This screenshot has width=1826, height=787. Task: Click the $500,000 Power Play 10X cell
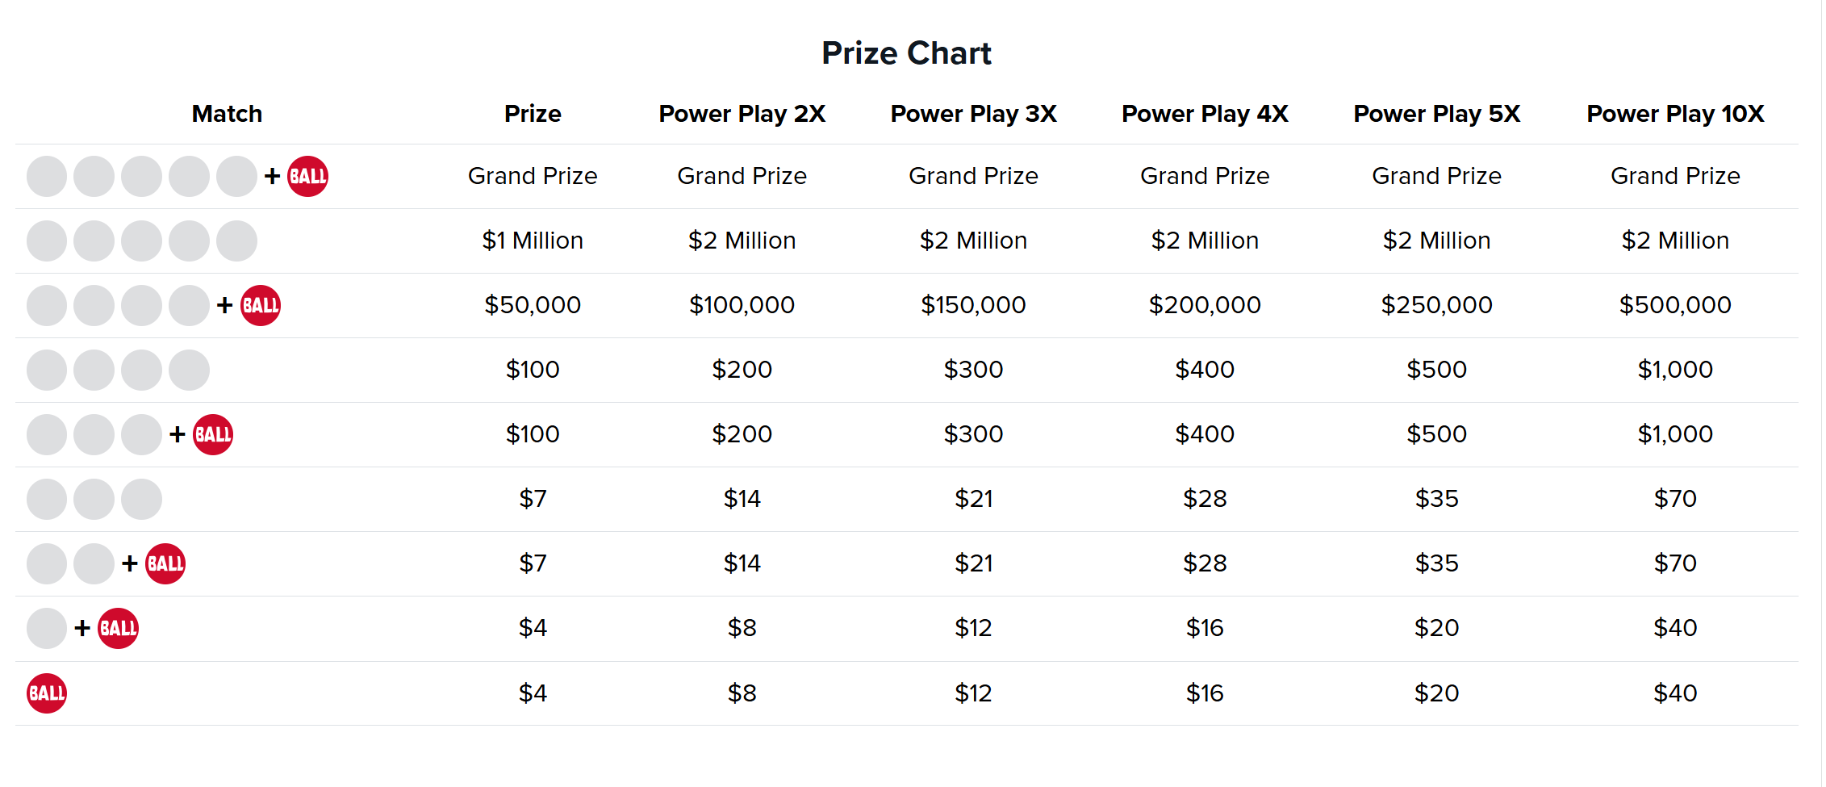[x=1675, y=305]
